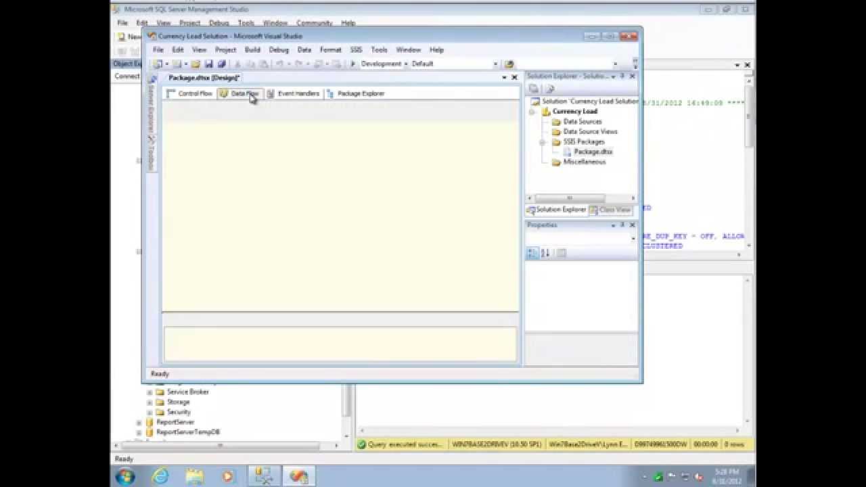Click the New Project toolbar icon
This screenshot has width=866, height=487.
tap(158, 64)
